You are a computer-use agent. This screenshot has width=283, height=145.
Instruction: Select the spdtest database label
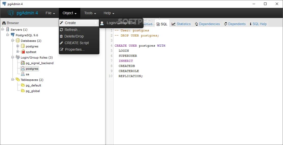pyautogui.click(x=31, y=52)
